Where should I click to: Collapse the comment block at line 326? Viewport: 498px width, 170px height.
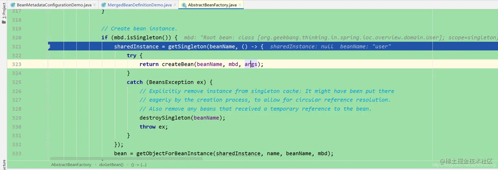tap(48, 91)
